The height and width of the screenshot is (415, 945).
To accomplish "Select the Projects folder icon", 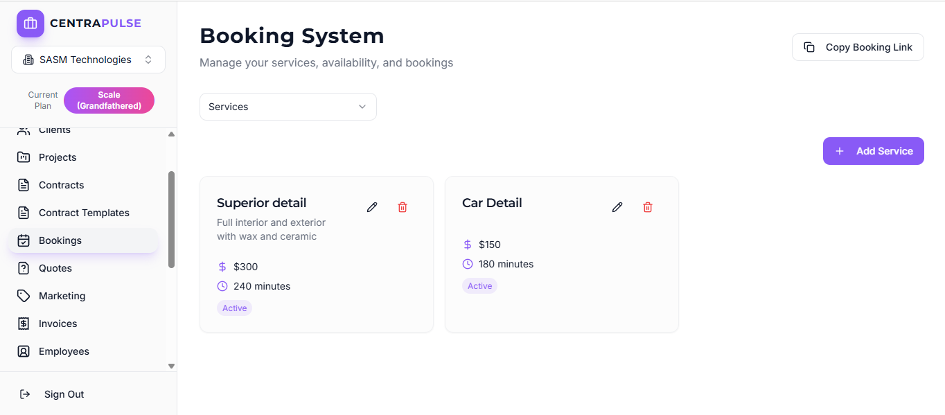I will coord(24,157).
